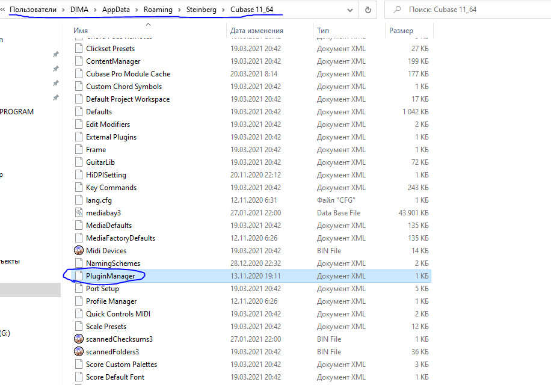Click the refresh button in address bar
The width and height of the screenshot is (551, 385).
pyautogui.click(x=368, y=10)
